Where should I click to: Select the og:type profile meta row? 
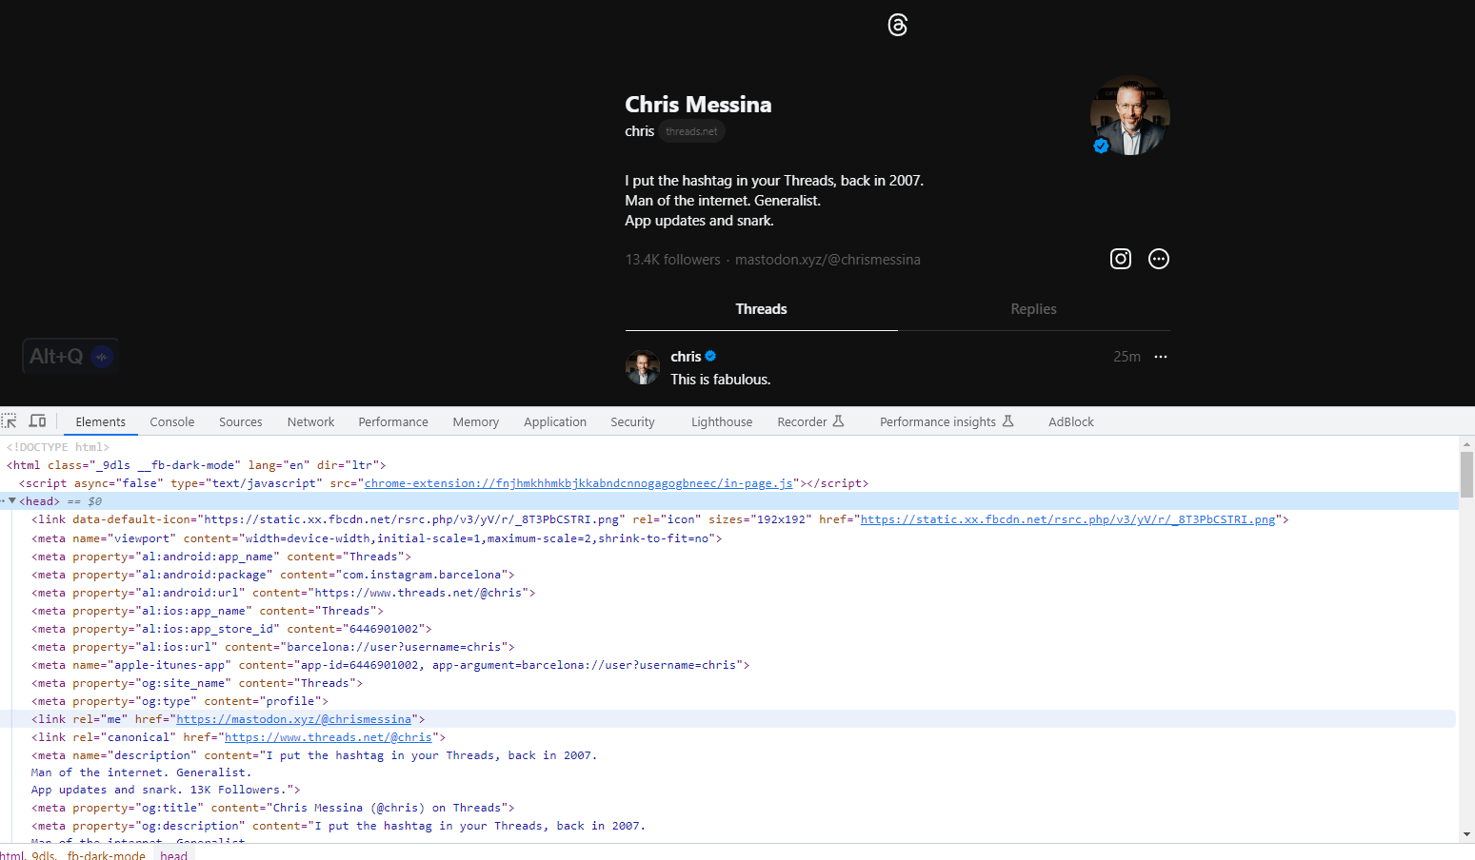click(x=728, y=701)
